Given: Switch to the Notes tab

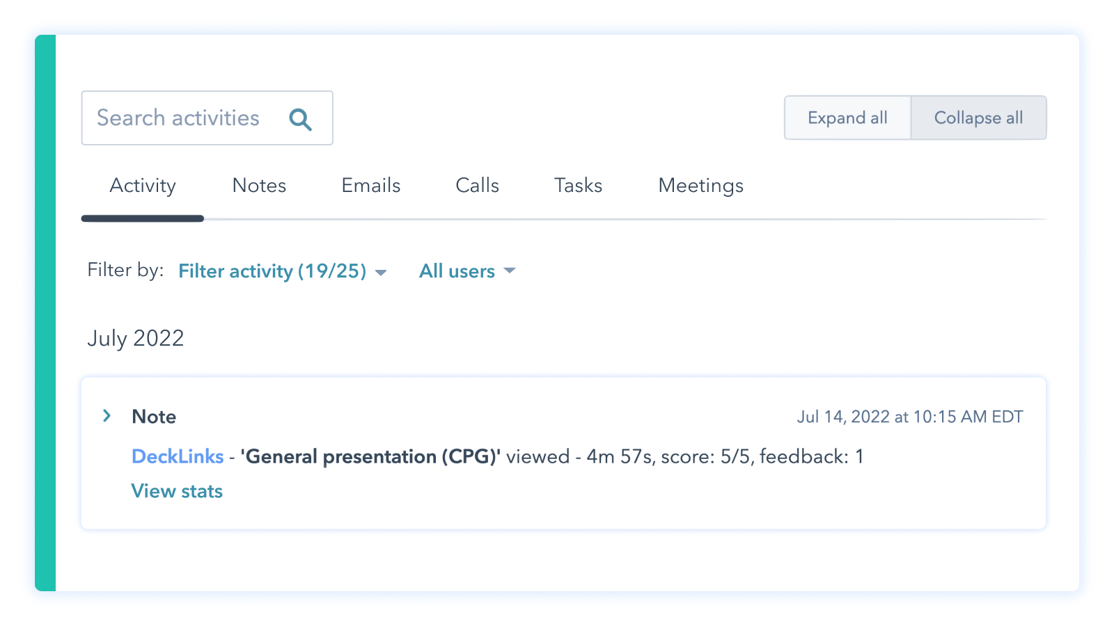Looking at the screenshot, I should (x=259, y=186).
